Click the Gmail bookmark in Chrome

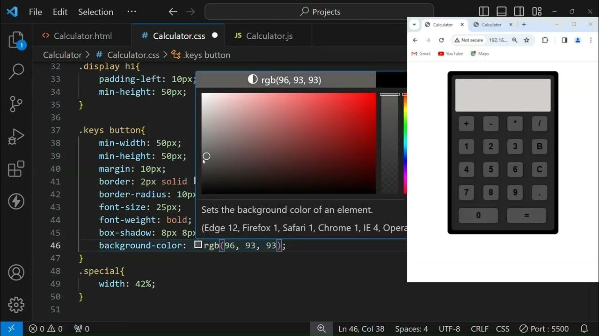pos(421,54)
